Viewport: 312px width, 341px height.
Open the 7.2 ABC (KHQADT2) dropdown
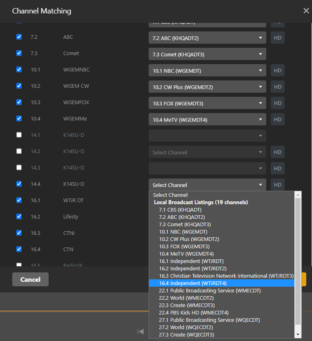(x=207, y=38)
